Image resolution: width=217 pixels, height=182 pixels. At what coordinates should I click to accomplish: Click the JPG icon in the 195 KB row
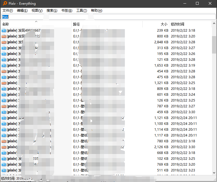[4, 54]
